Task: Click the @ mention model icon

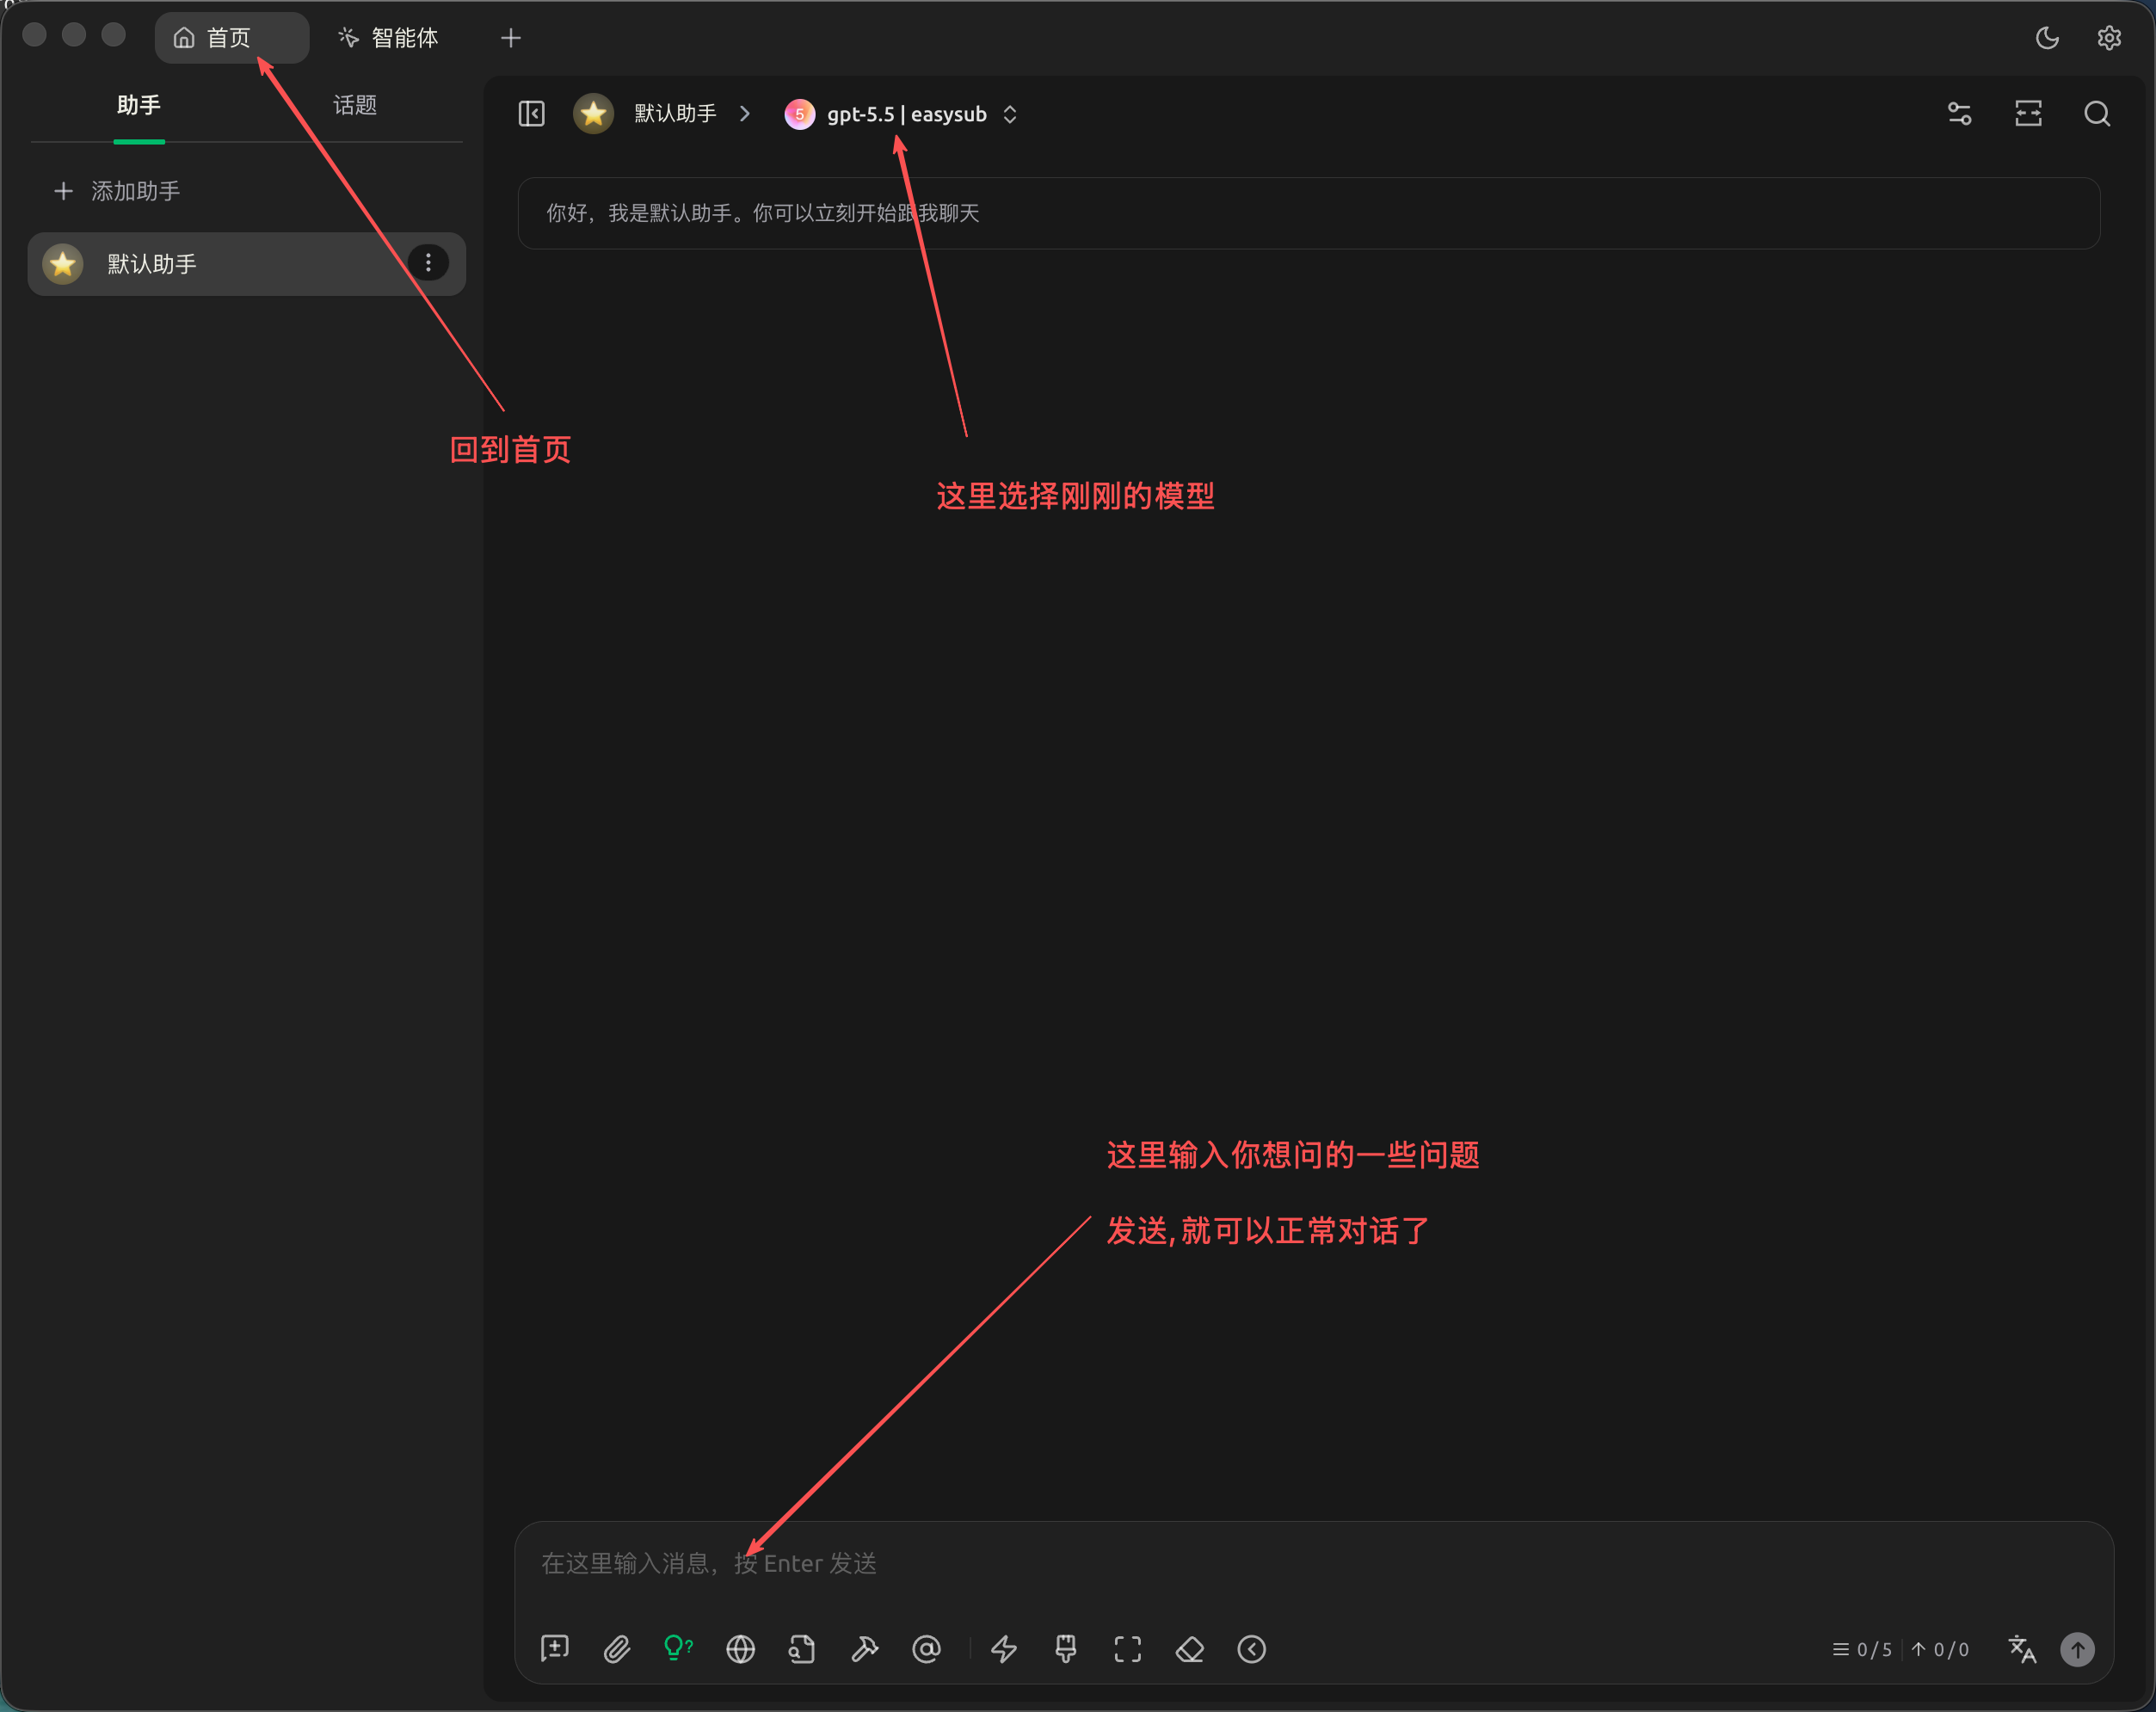Action: pyautogui.click(x=926, y=1648)
